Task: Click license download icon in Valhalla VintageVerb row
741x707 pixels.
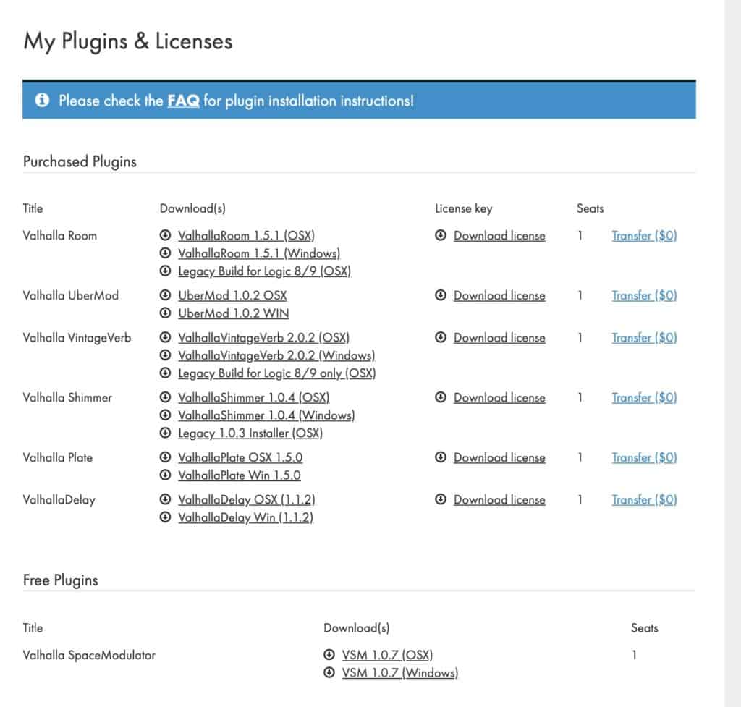Action: point(441,337)
